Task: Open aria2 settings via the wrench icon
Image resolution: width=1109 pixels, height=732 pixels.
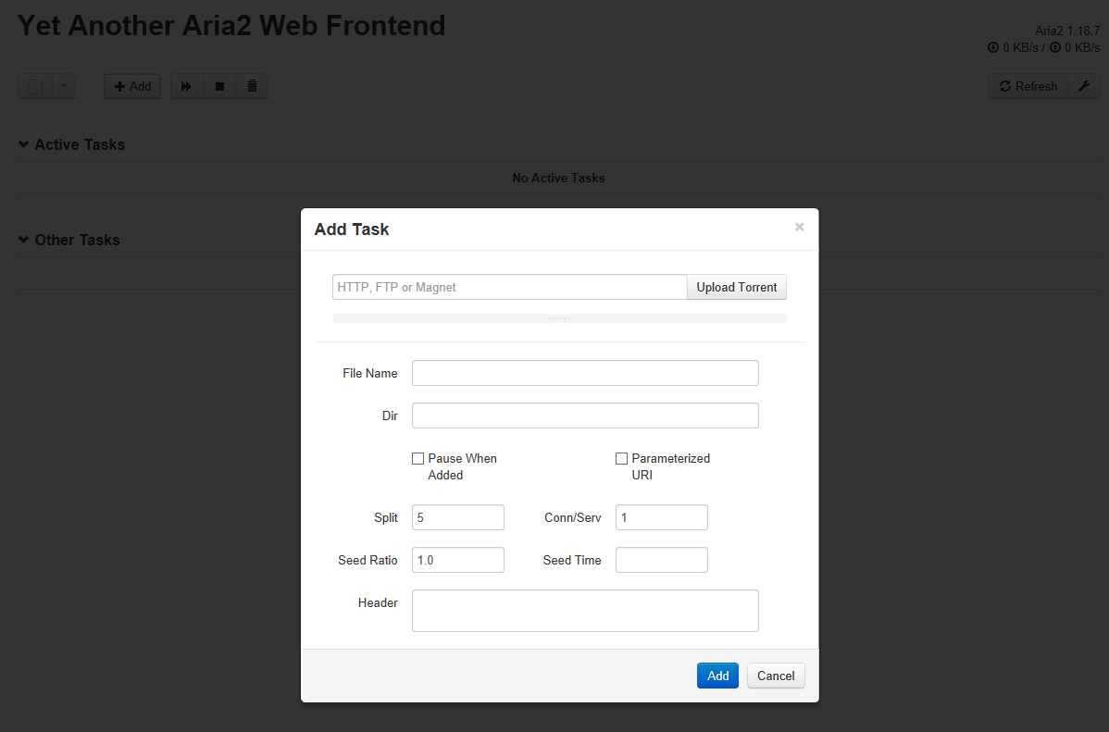Action: [x=1084, y=85]
